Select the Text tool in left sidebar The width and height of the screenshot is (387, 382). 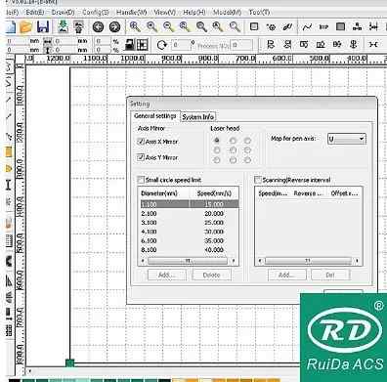[8, 185]
